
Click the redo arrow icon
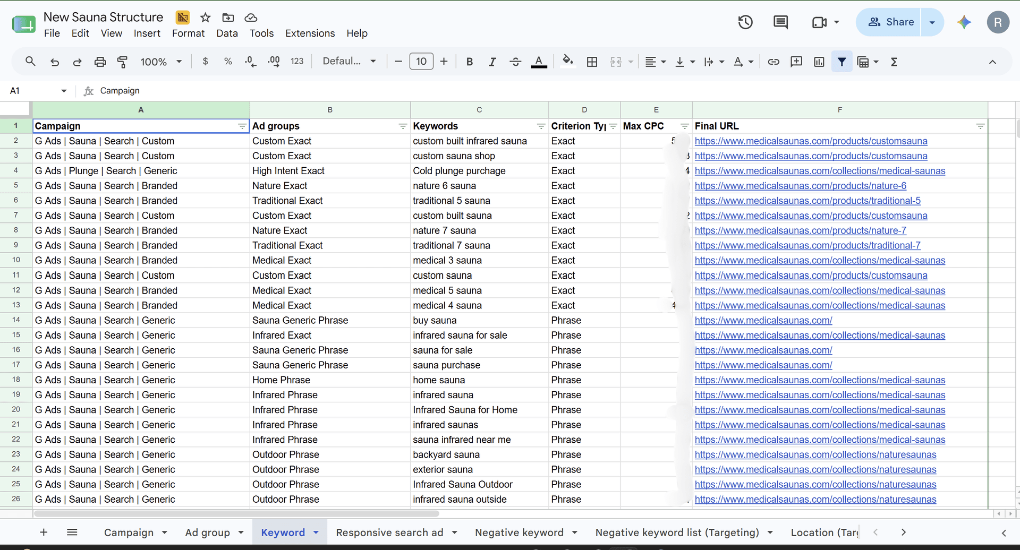(x=77, y=62)
